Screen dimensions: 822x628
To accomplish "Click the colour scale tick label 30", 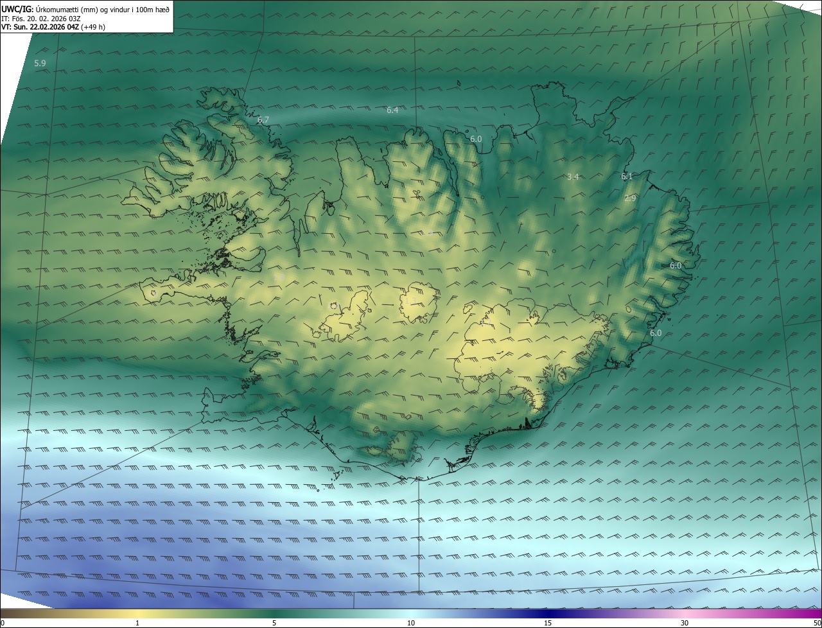I will (x=685, y=623).
